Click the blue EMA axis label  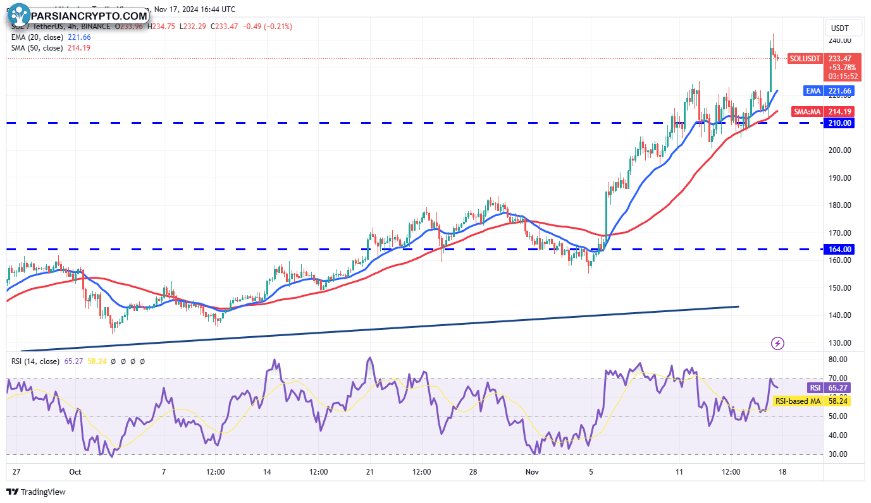click(x=813, y=91)
